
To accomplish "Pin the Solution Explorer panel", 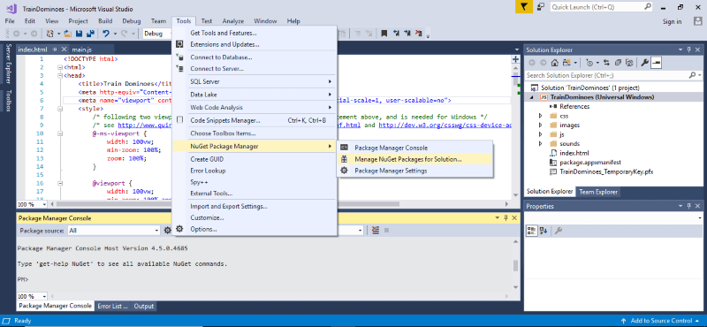I will [x=688, y=49].
